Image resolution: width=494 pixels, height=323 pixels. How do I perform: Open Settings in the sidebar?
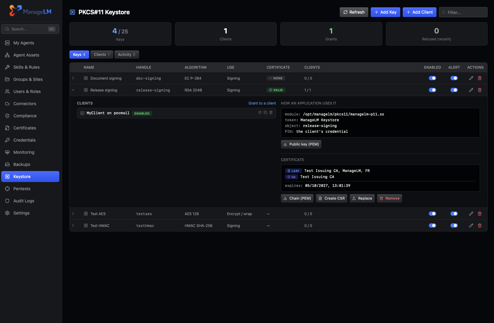pos(30,213)
